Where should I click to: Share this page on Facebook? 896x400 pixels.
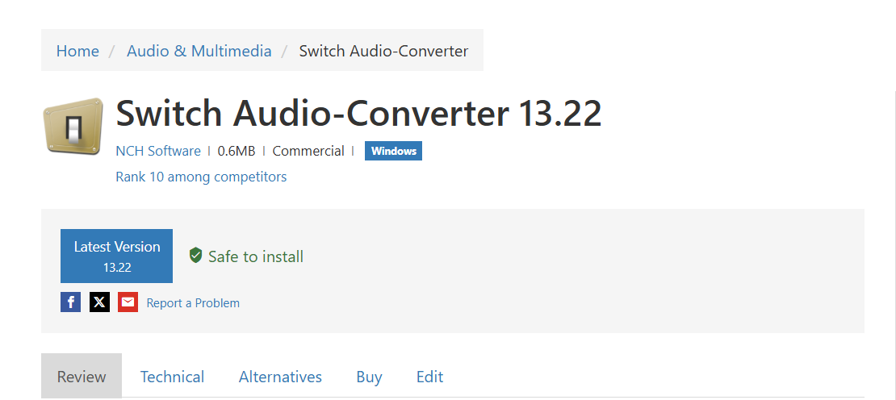click(70, 302)
